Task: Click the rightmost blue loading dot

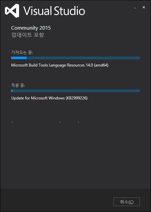Action: [78, 122]
